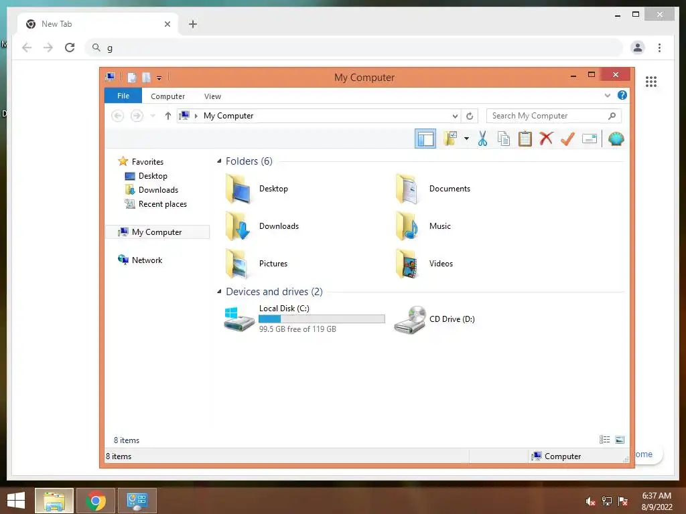The width and height of the screenshot is (686, 514).
Task: Click the Control Panel taskbar icon
Action: [x=137, y=501]
